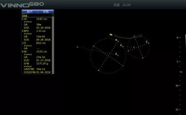Select the blue header tab beside 展开
Image resolution: width=186 pixels, height=115 pixels.
pos(46,11)
